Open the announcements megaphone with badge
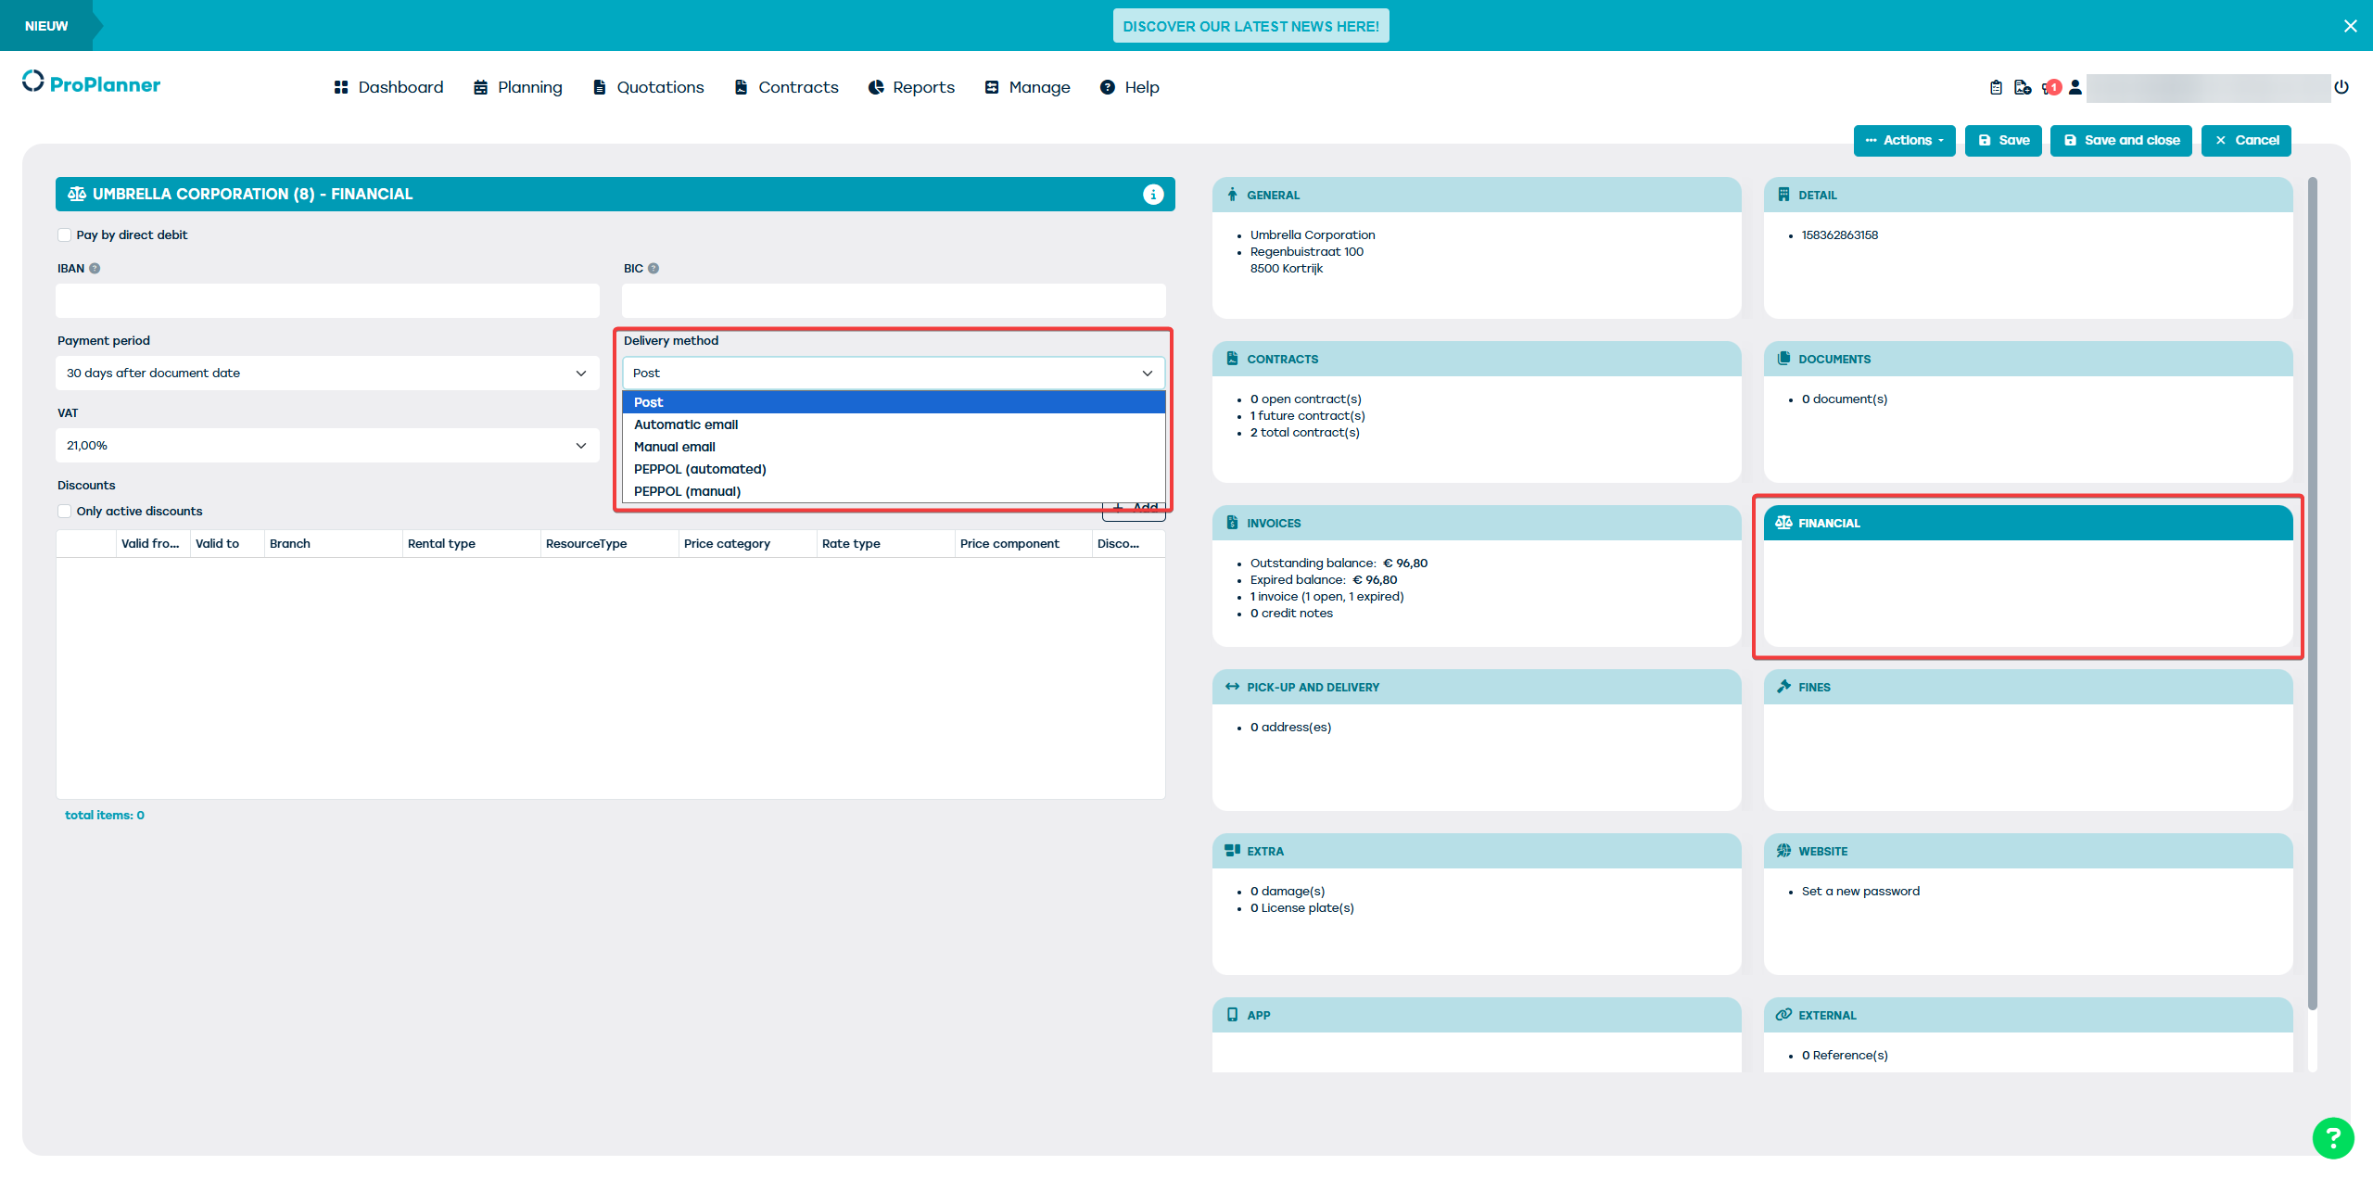The height and width of the screenshot is (1178, 2373). (2049, 87)
